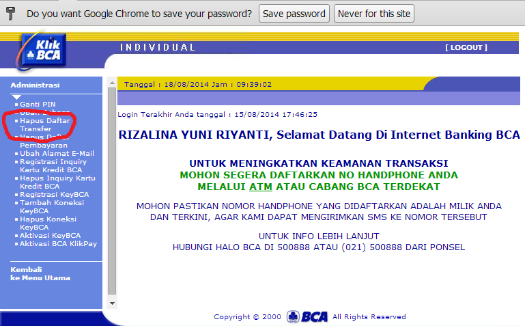This screenshot has height=326, width=525.
Task: Open Registrasi Inquiry Kartu Kredit BCA
Action: (x=53, y=166)
